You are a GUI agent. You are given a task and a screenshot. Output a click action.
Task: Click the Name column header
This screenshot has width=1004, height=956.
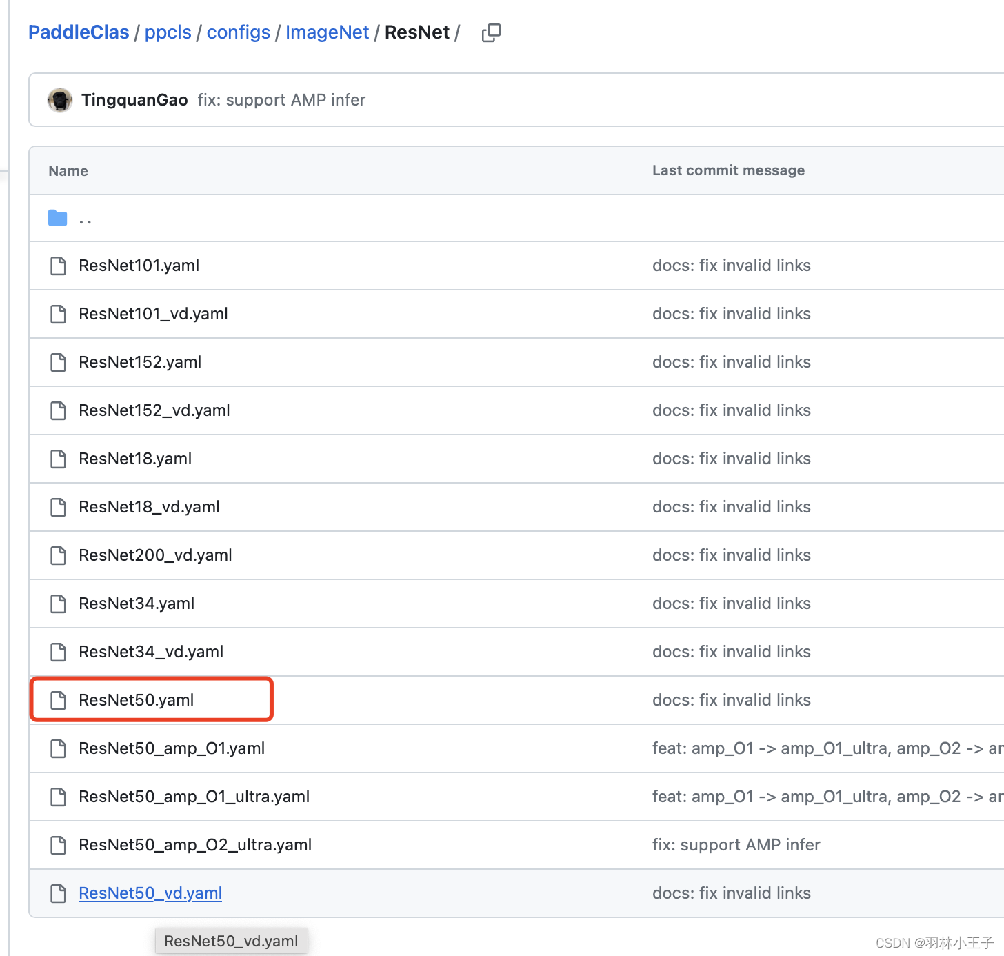tap(68, 171)
